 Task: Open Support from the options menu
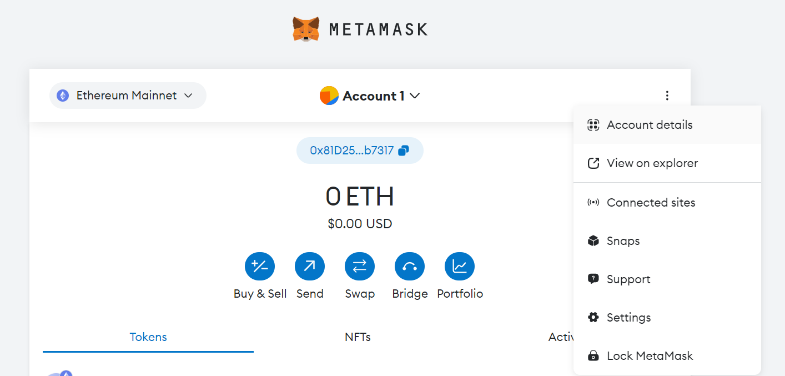[x=628, y=279]
